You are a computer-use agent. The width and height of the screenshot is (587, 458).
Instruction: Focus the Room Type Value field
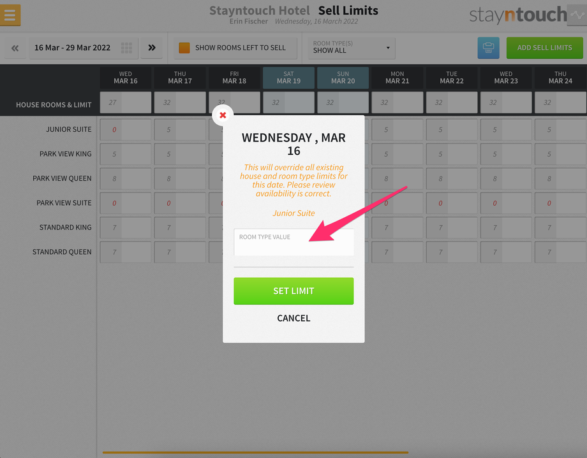tap(293, 242)
